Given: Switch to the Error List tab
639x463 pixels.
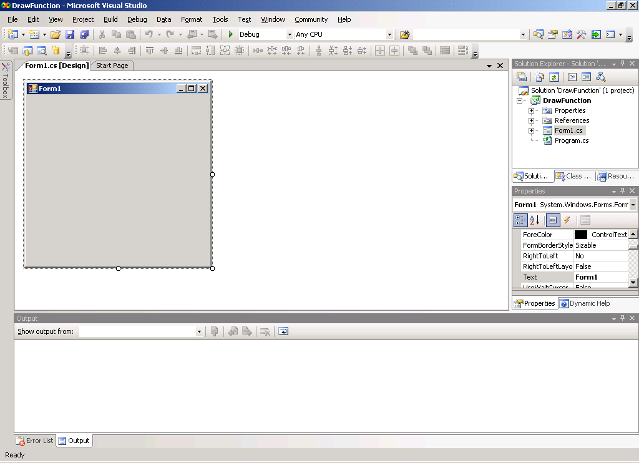Looking at the screenshot, I should pyautogui.click(x=35, y=441).
